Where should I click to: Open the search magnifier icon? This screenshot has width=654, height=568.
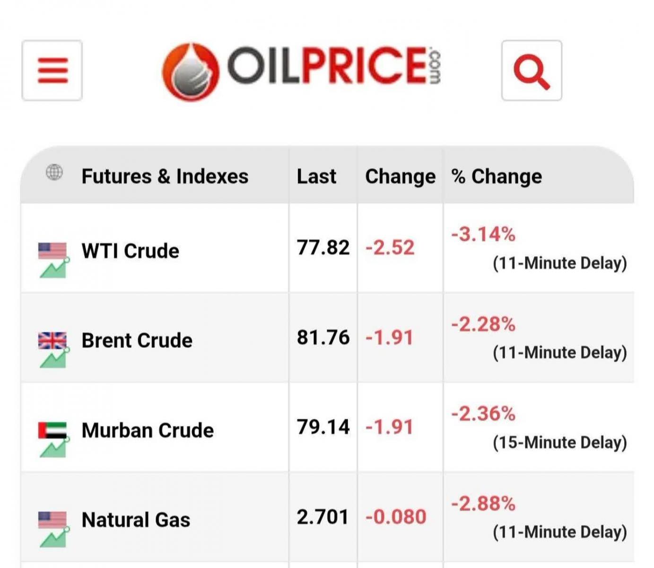[532, 71]
